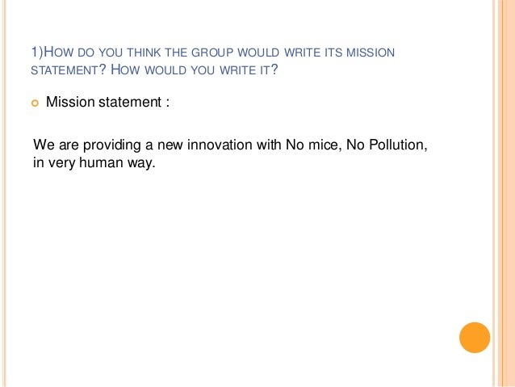Image resolution: width=515 pixels, height=387 pixels.
Task: Click the wide peach stripe on the right edge
Action: [506, 193]
